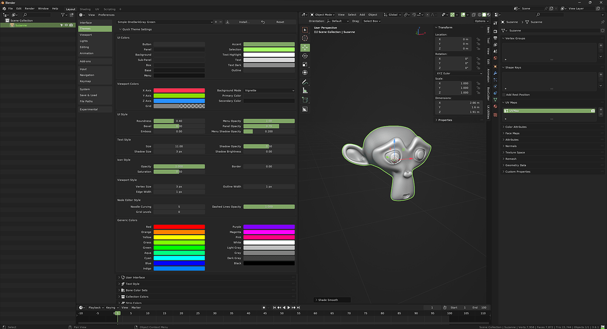
Task: Toggle auto keying record button in timeline
Action: pyautogui.click(x=264, y=308)
